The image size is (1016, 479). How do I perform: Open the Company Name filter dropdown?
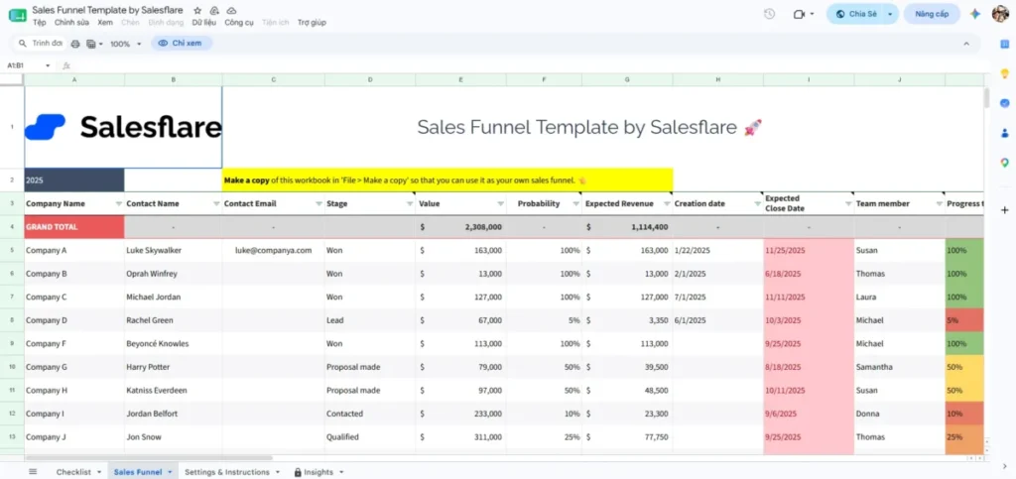pos(118,204)
